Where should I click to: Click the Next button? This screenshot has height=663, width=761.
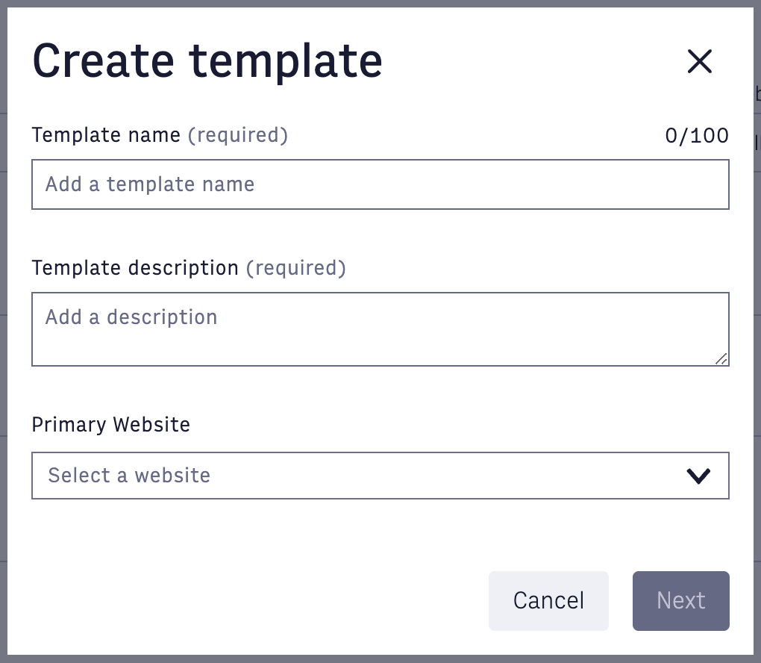680,601
